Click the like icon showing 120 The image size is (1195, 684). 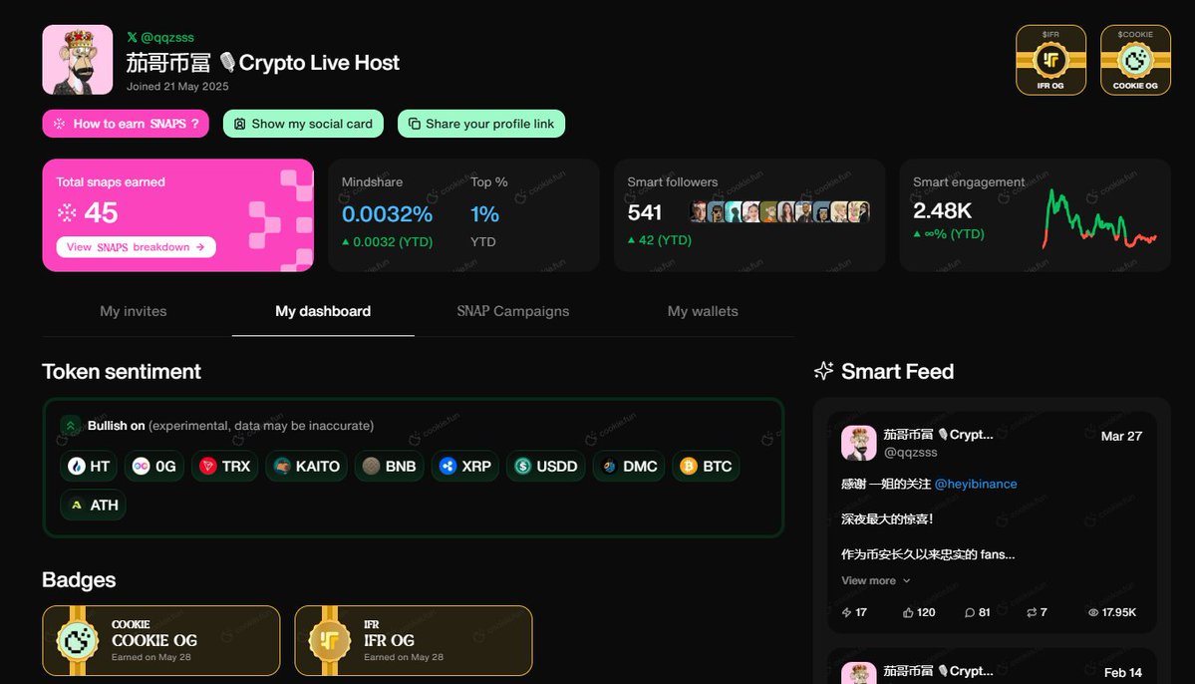tap(908, 612)
